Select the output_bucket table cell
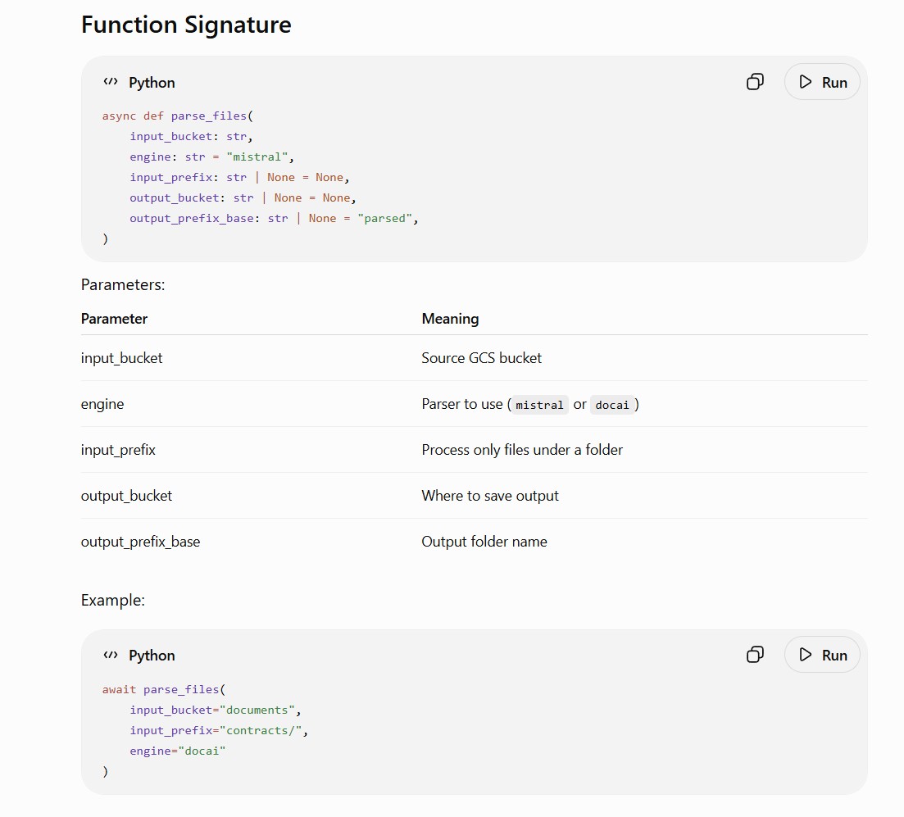The height and width of the screenshot is (817, 904). click(126, 496)
